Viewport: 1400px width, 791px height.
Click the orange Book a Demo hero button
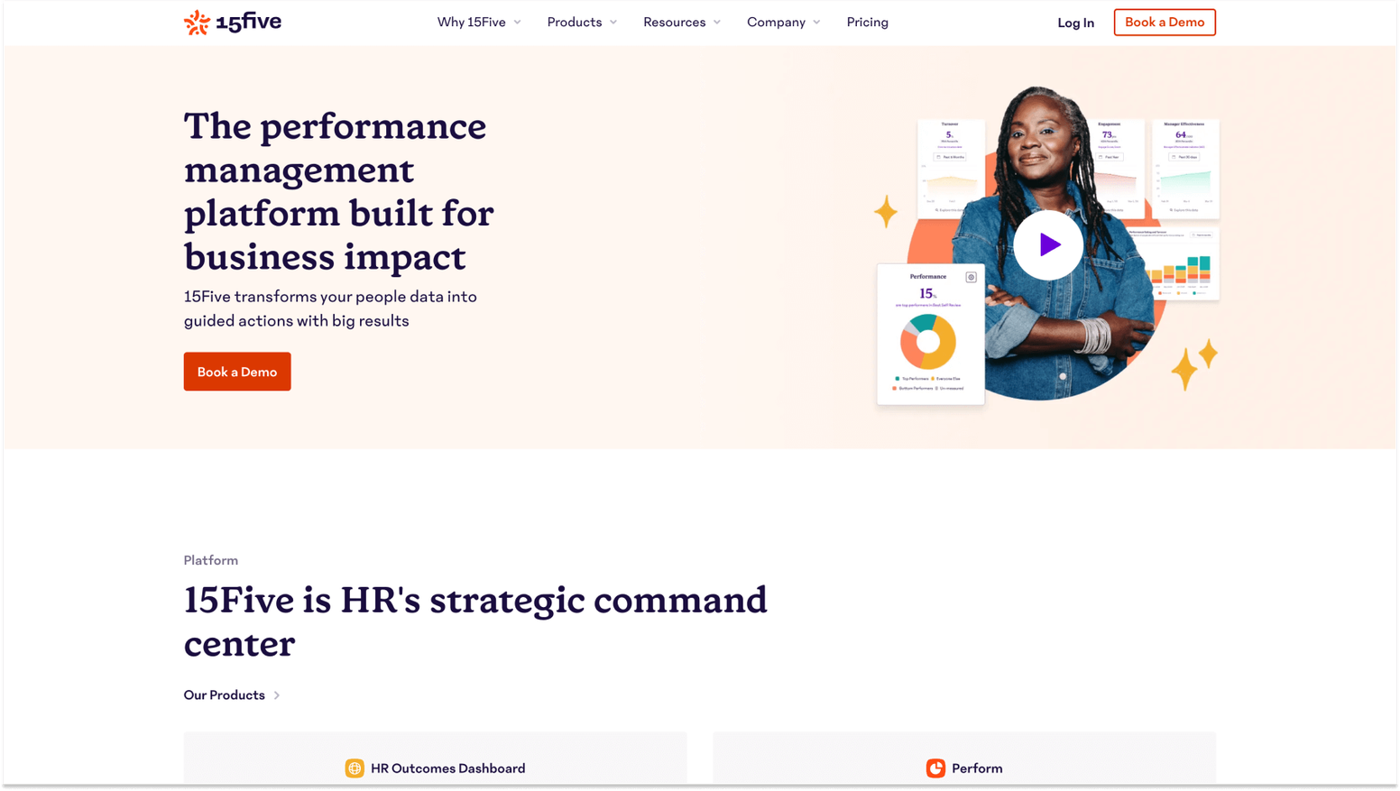(x=237, y=372)
